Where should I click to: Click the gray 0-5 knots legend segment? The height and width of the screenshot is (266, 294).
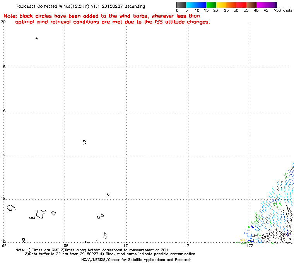(181, 5)
